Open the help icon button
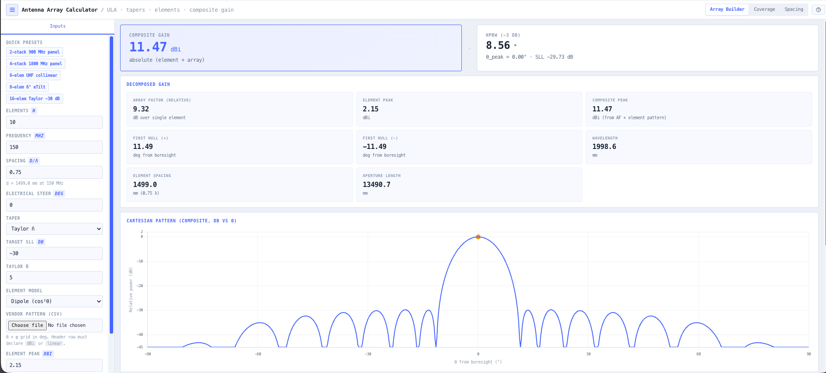The image size is (826, 373). [818, 9]
